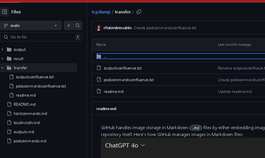Open the 'Update readme.md' commit message

[x=234, y=91]
